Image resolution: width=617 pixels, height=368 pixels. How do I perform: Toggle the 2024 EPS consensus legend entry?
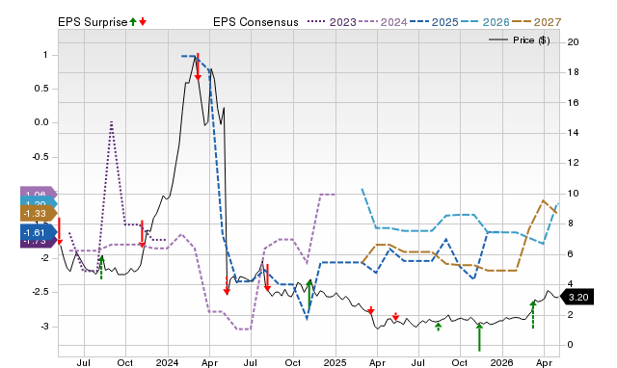click(383, 22)
